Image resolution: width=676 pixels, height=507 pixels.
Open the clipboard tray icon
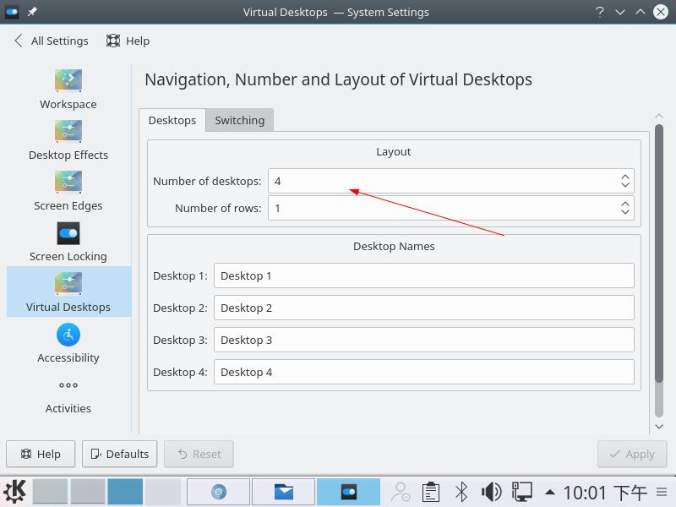(430, 492)
